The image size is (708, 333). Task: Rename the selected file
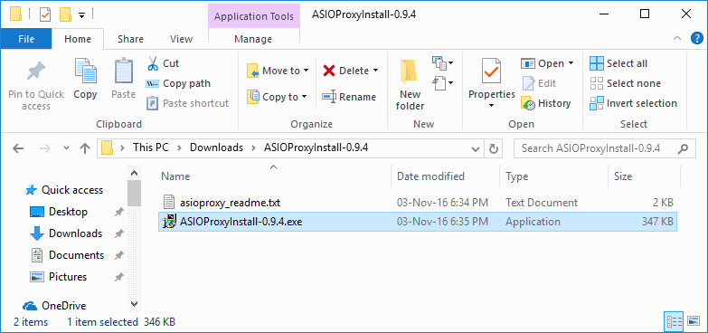coord(349,97)
